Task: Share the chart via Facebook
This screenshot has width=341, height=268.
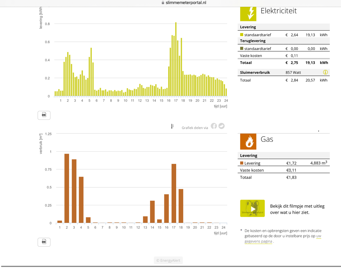Action: point(214,126)
